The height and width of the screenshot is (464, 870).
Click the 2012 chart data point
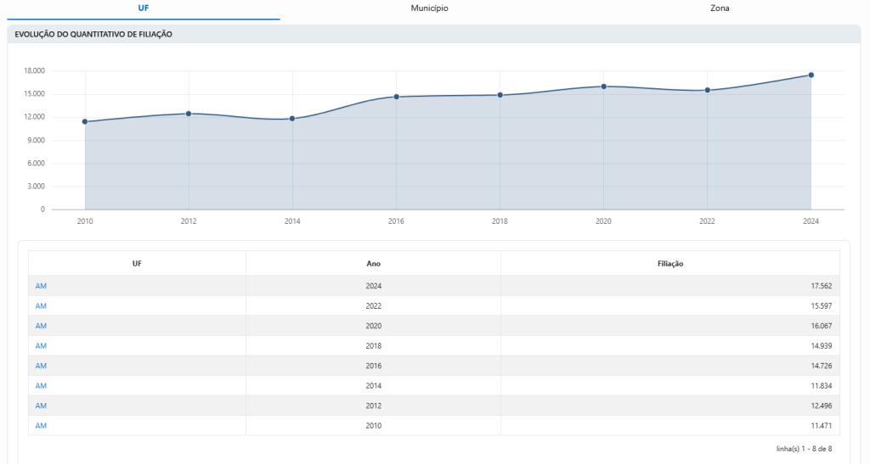pos(189,114)
